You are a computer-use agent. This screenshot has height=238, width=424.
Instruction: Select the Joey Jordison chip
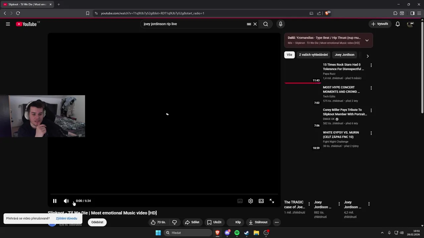pos(344,55)
